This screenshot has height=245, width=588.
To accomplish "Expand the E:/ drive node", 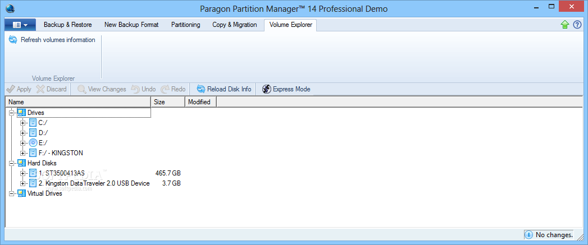I will tap(23, 143).
